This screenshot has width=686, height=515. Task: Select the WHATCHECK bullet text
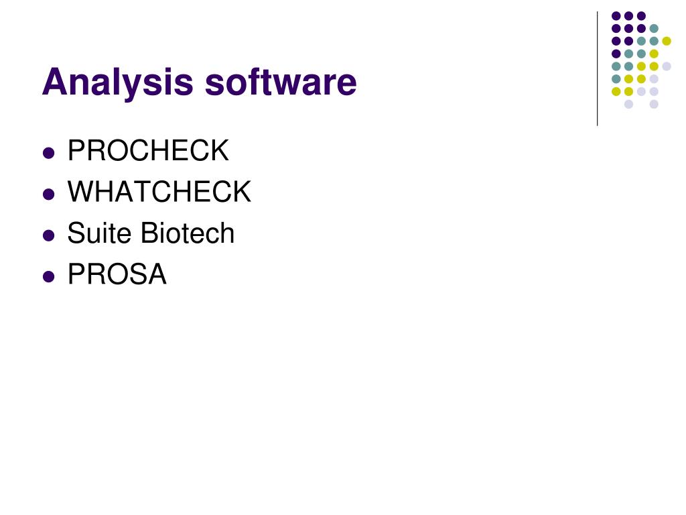[x=159, y=191]
